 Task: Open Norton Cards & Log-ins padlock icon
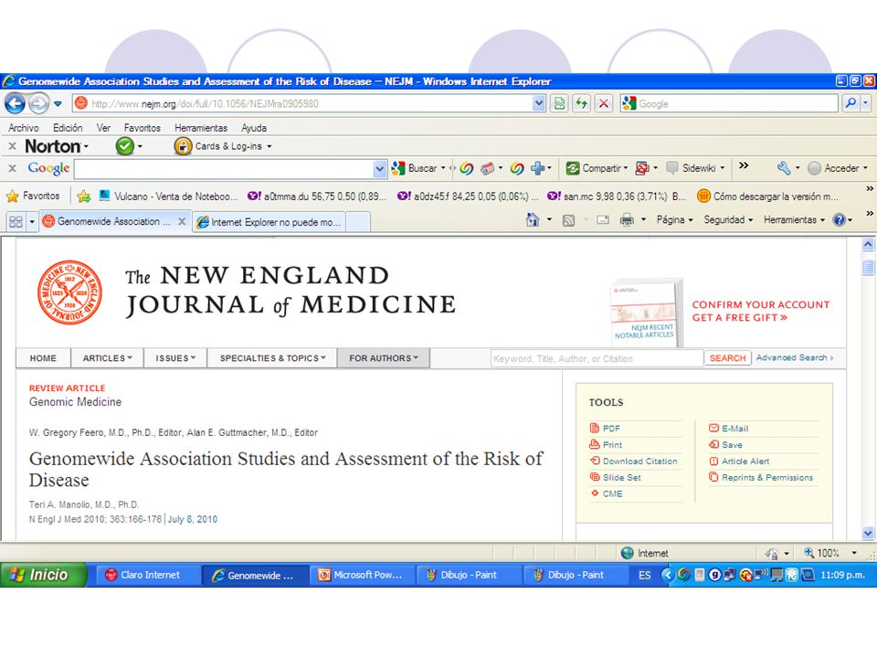point(183,146)
